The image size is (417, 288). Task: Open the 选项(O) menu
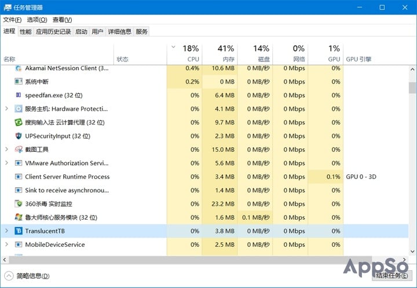(x=37, y=20)
